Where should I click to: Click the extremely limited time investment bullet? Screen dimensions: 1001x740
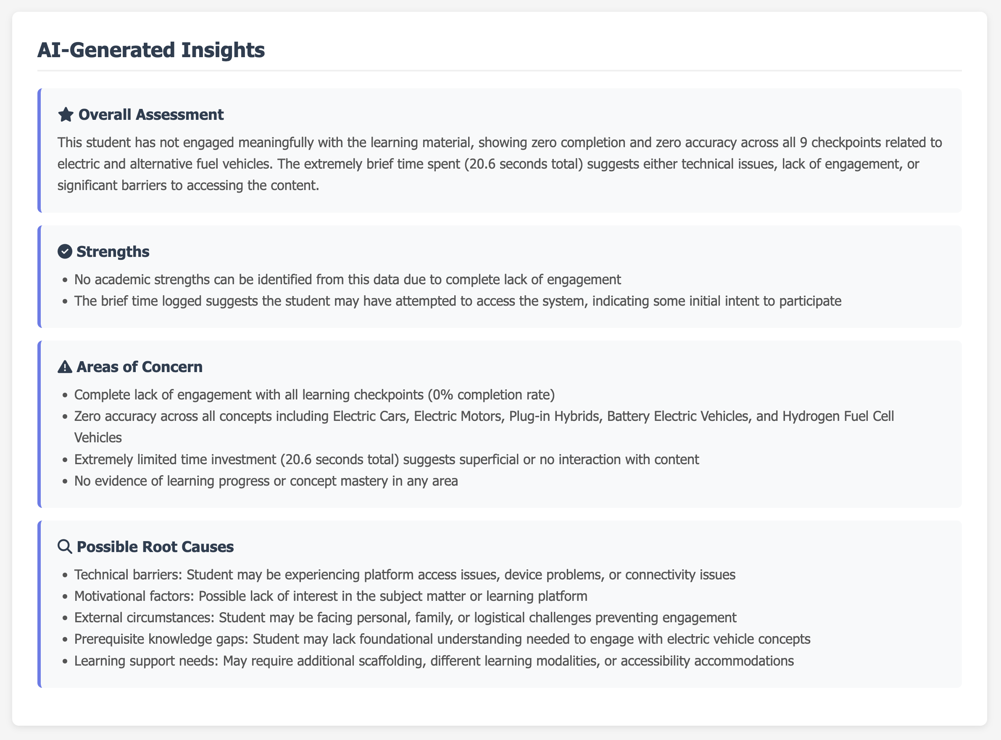pos(386,460)
